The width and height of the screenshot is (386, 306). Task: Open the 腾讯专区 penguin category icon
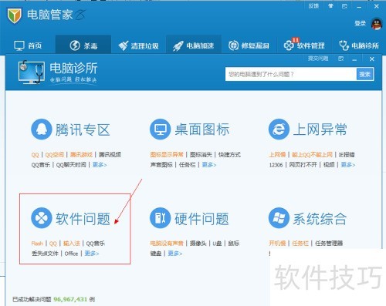click(x=42, y=129)
